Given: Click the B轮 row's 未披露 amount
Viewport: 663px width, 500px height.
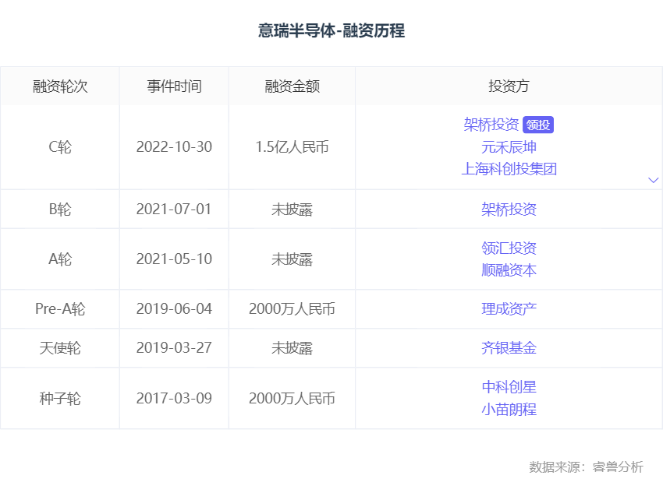Looking at the screenshot, I should pos(292,210).
